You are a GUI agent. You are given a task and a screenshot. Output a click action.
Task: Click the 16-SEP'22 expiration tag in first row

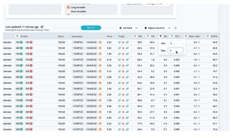click(78, 42)
